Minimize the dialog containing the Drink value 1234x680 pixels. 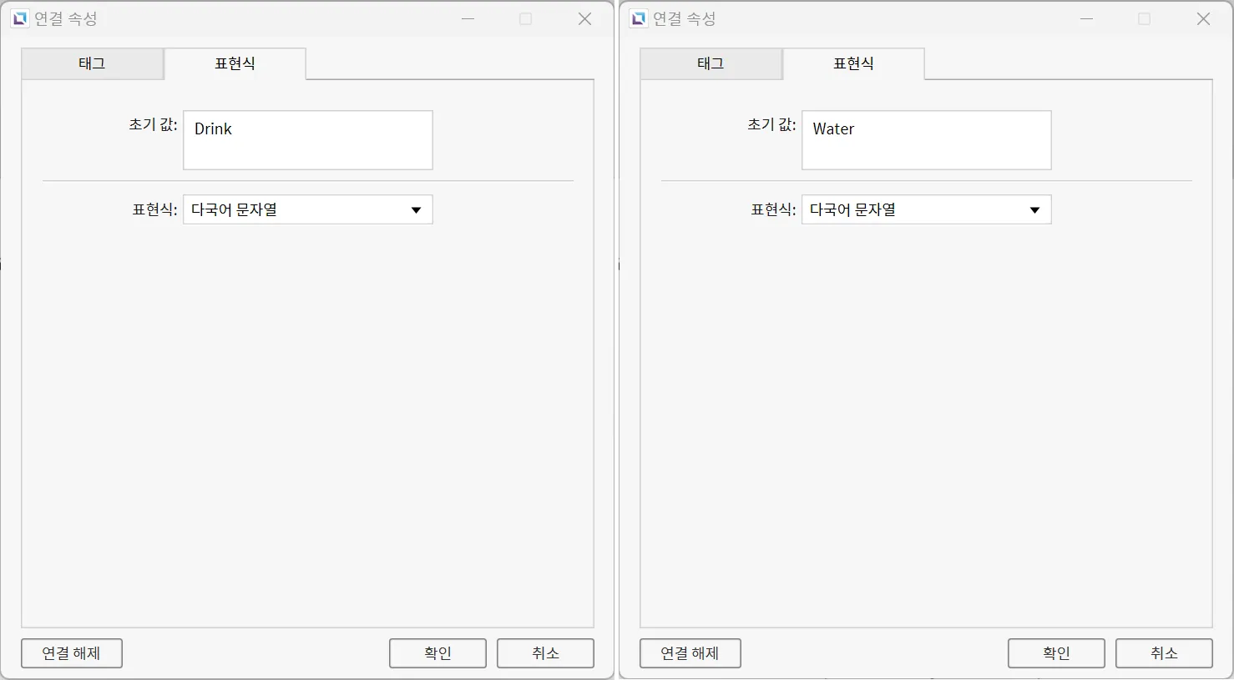pyautogui.click(x=468, y=18)
